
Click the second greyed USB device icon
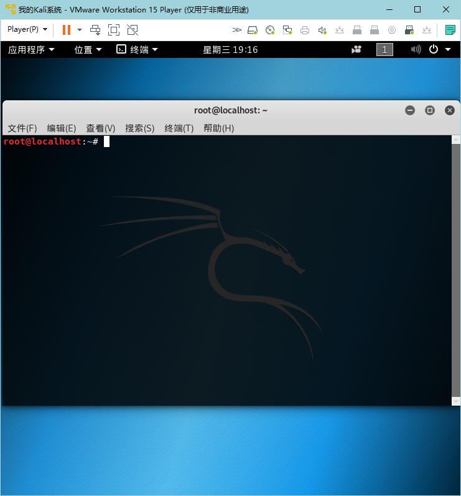375,30
